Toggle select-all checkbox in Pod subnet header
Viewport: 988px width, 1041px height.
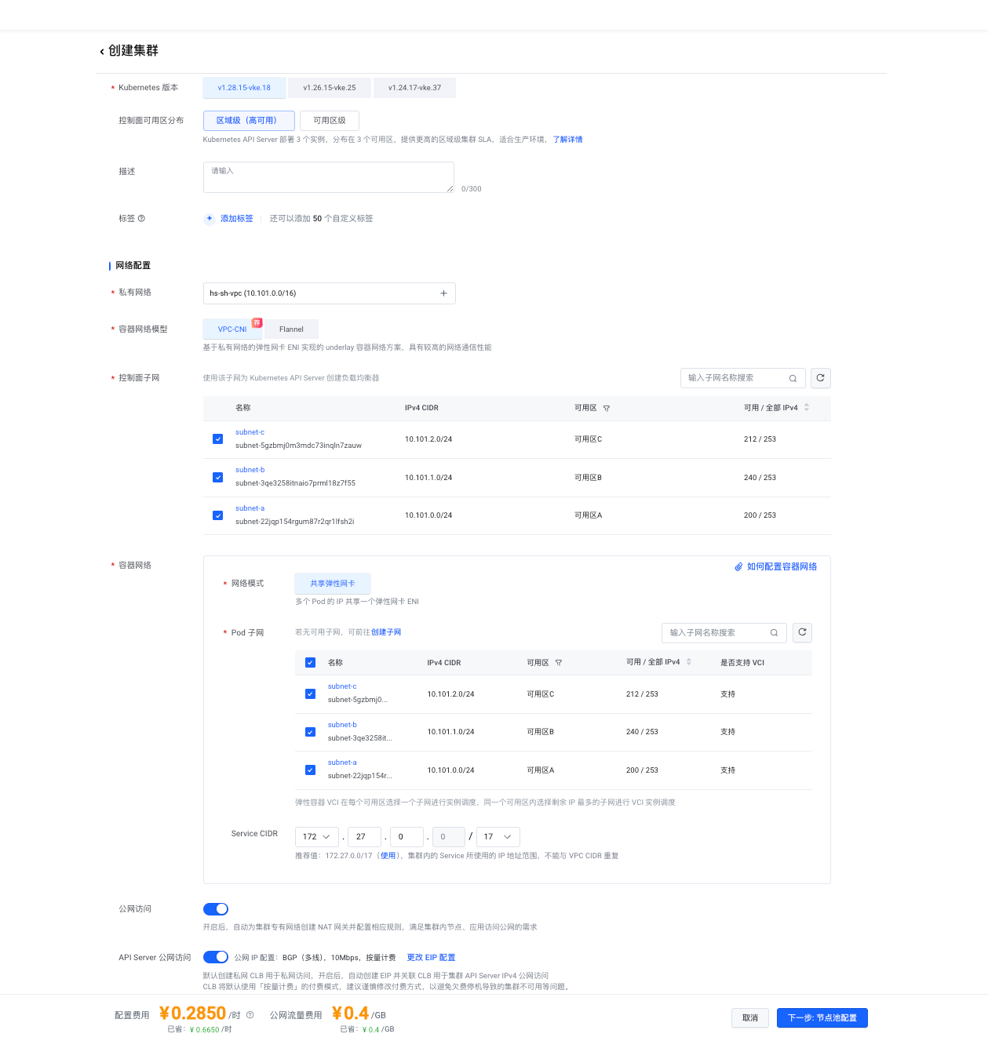(x=310, y=662)
